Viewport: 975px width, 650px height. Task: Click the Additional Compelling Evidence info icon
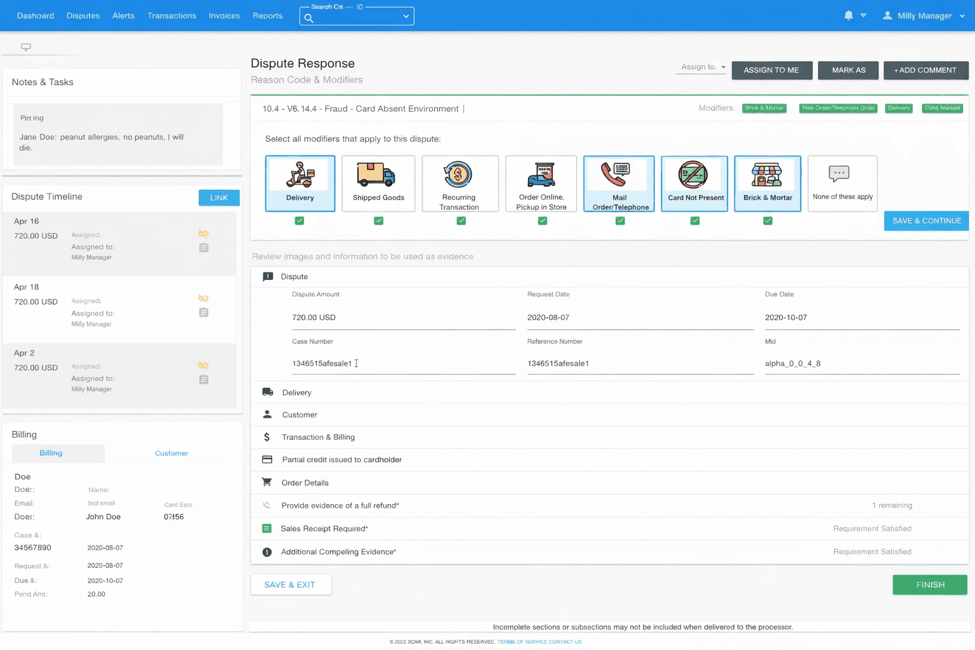pos(267,552)
